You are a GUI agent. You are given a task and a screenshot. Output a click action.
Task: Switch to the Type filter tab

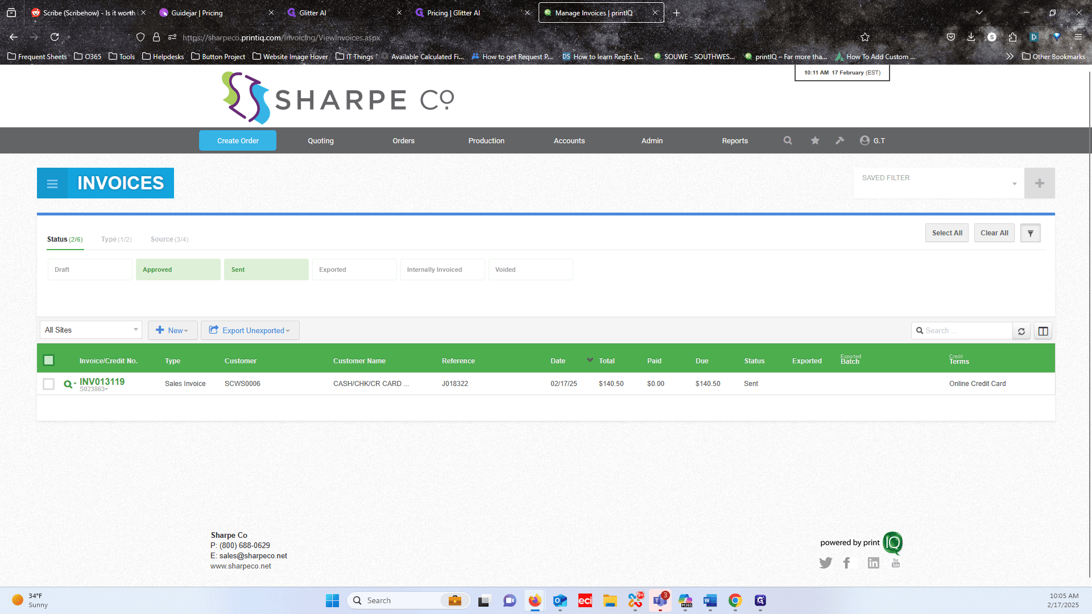(116, 239)
